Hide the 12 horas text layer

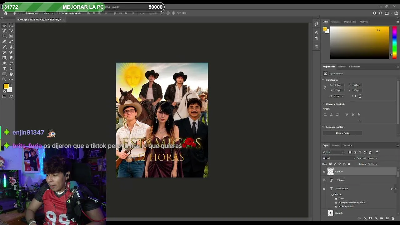(324, 180)
